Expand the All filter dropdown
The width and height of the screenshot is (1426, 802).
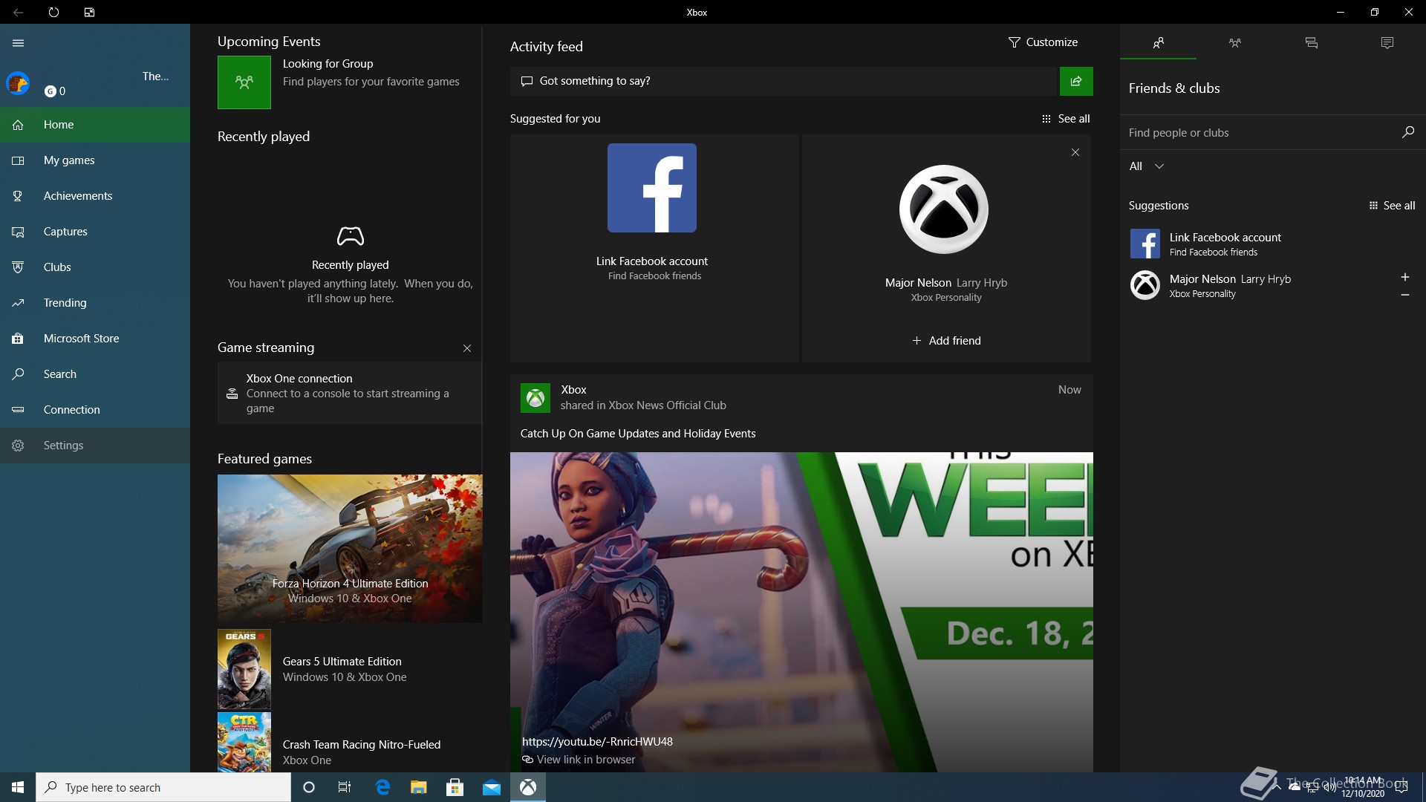tap(1146, 166)
